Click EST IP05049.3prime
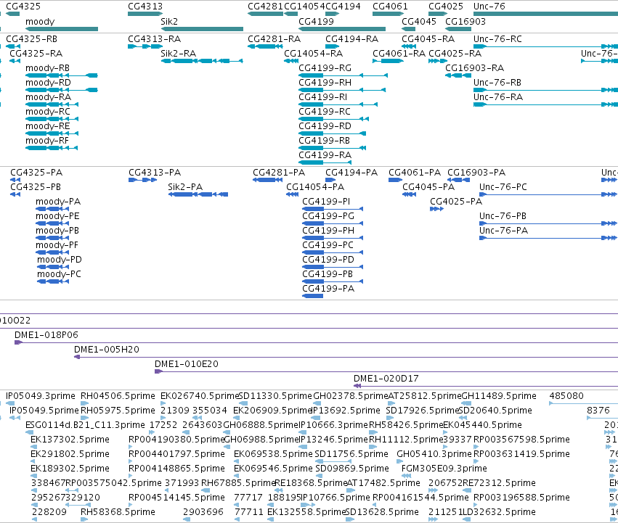Screen dimensions: 618x523 pos(10,403)
